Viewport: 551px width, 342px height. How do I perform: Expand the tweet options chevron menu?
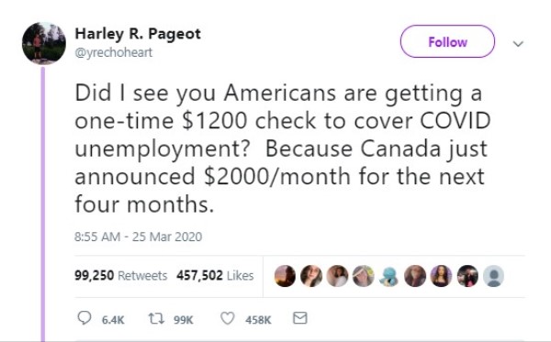point(518,44)
